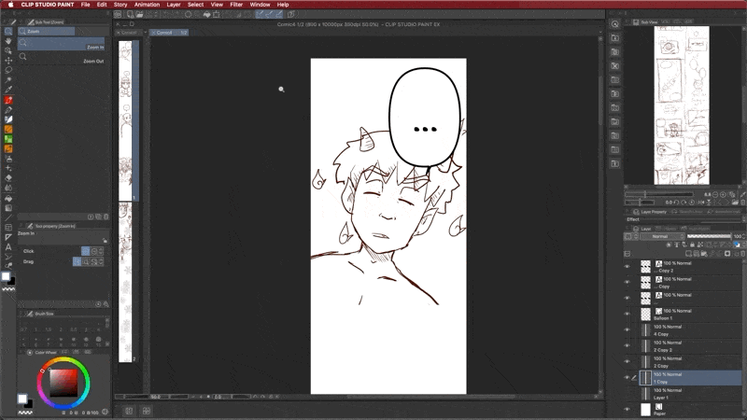The image size is (747, 420).
Task: Open the Drag setting stepper arrows
Action: pos(102,261)
